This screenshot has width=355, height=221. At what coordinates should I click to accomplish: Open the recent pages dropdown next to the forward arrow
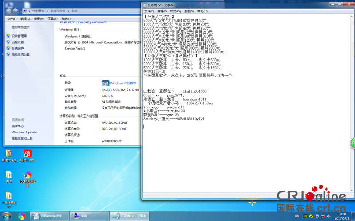pos(20,11)
